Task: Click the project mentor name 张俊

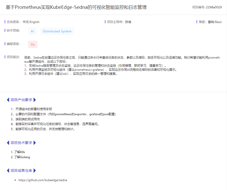Action: (128, 22)
